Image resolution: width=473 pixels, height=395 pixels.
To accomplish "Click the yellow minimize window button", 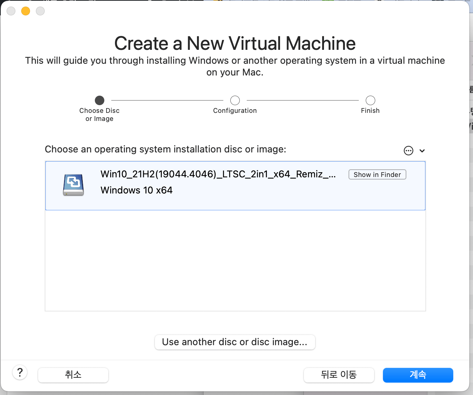I will tap(26, 11).
